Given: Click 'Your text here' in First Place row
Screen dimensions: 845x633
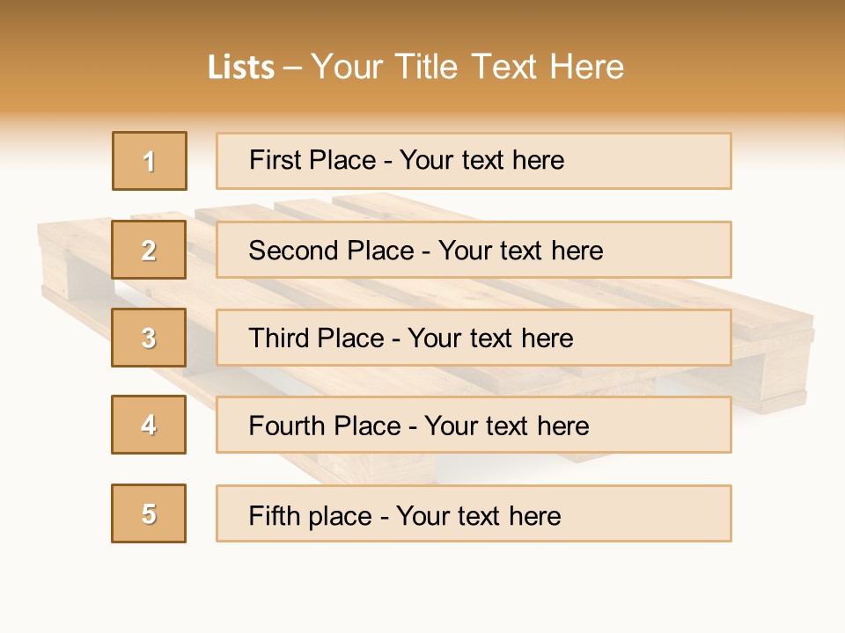Looking at the screenshot, I should coord(481,160).
